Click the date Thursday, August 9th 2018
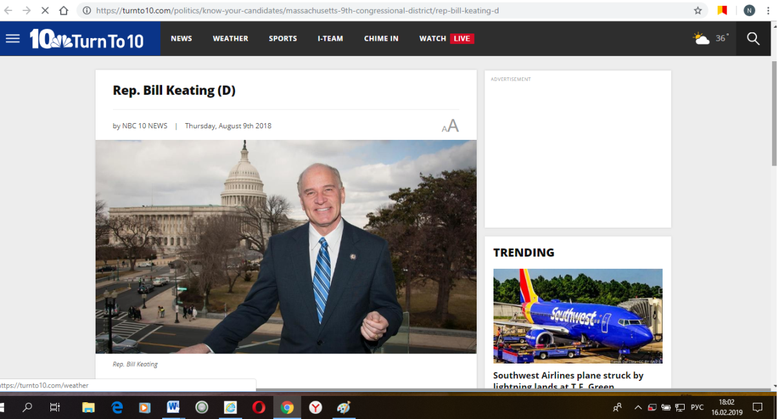 pos(228,126)
